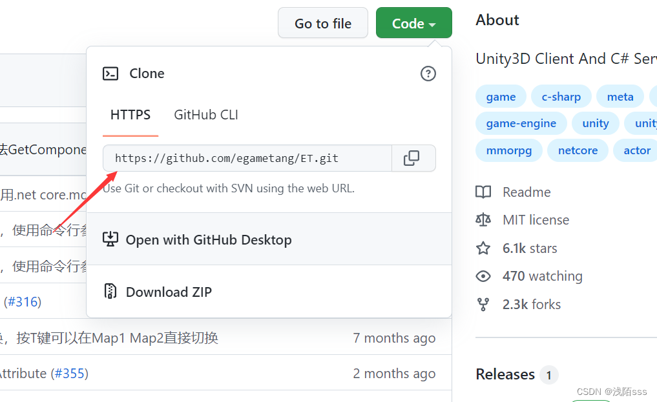Open the game-engine topic tag
Screen dimensions: 657x402
pos(521,123)
